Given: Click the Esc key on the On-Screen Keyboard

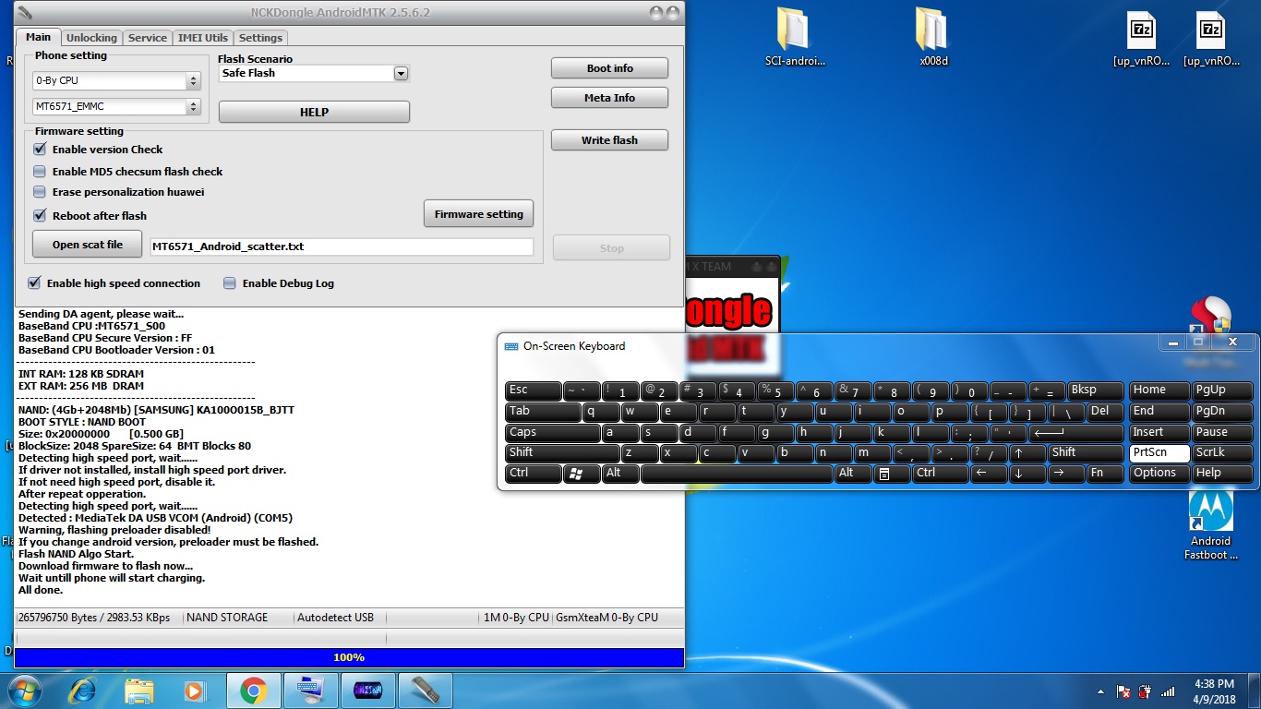Looking at the screenshot, I should click(534, 391).
